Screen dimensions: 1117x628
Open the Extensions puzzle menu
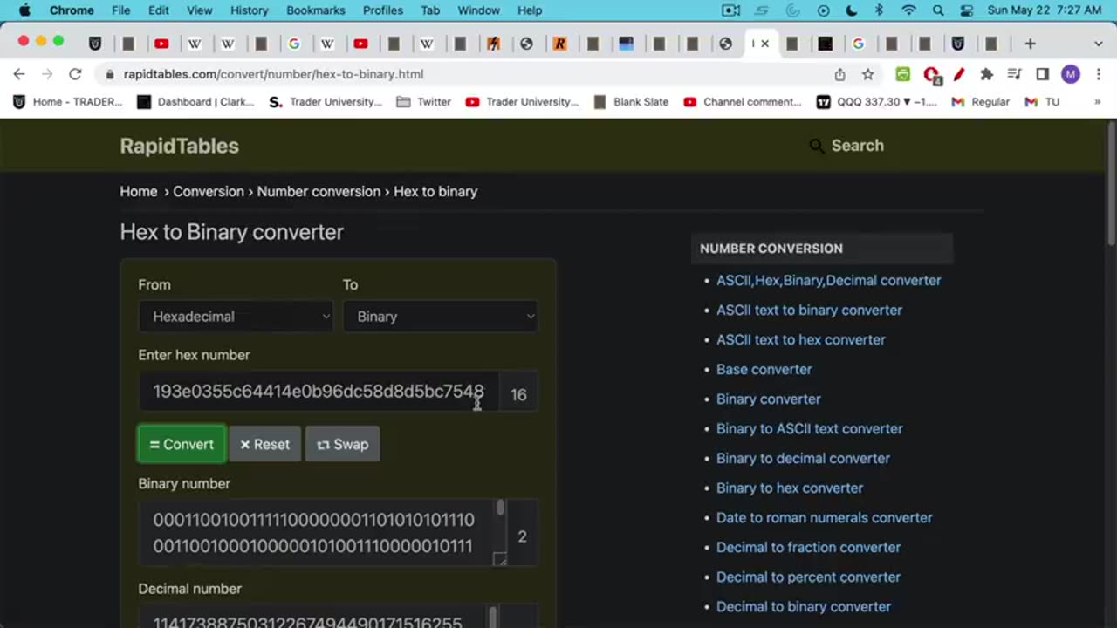coord(986,74)
